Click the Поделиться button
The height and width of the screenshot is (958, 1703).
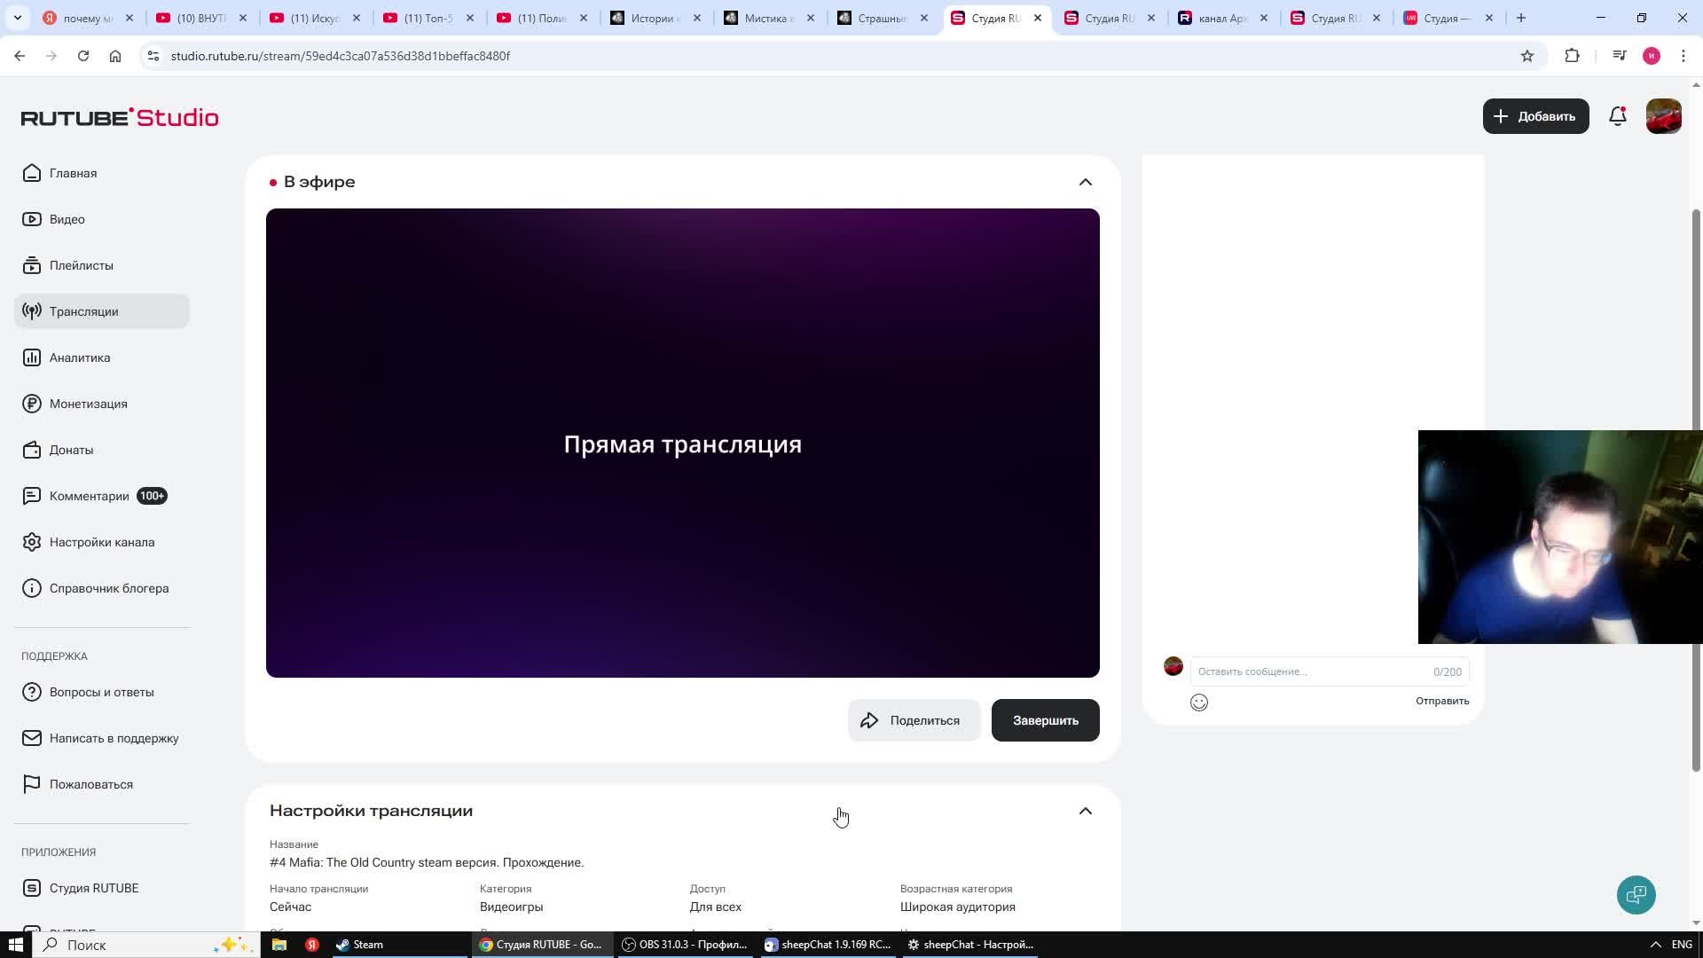[x=913, y=720]
